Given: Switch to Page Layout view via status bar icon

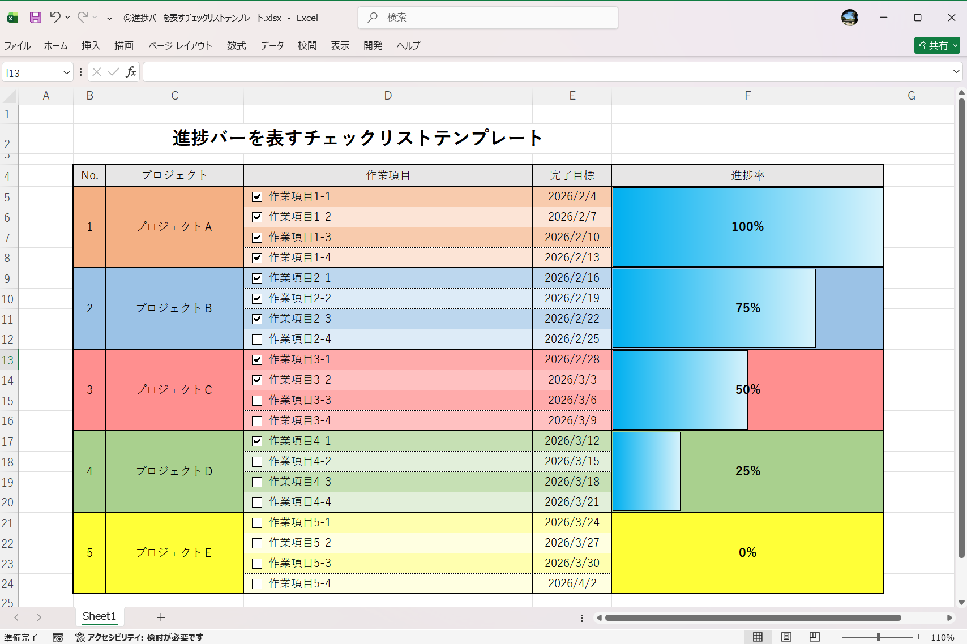Looking at the screenshot, I should point(786,637).
